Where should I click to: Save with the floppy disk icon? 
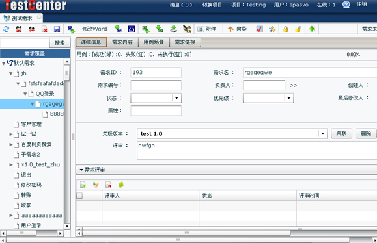[57, 29]
